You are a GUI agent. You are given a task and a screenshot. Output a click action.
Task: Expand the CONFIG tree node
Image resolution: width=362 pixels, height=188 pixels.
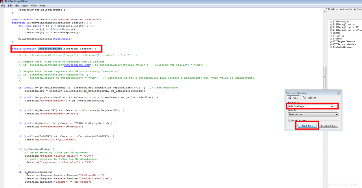[x=331, y=33]
